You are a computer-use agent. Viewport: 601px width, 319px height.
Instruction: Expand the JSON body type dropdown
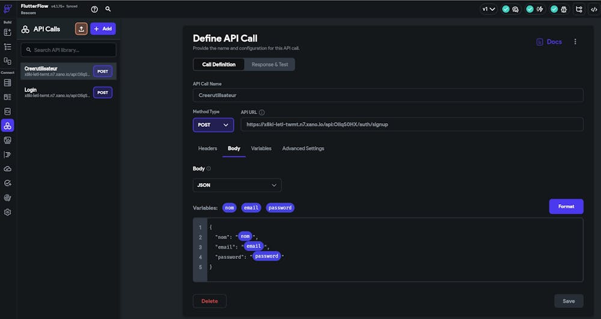[237, 186]
